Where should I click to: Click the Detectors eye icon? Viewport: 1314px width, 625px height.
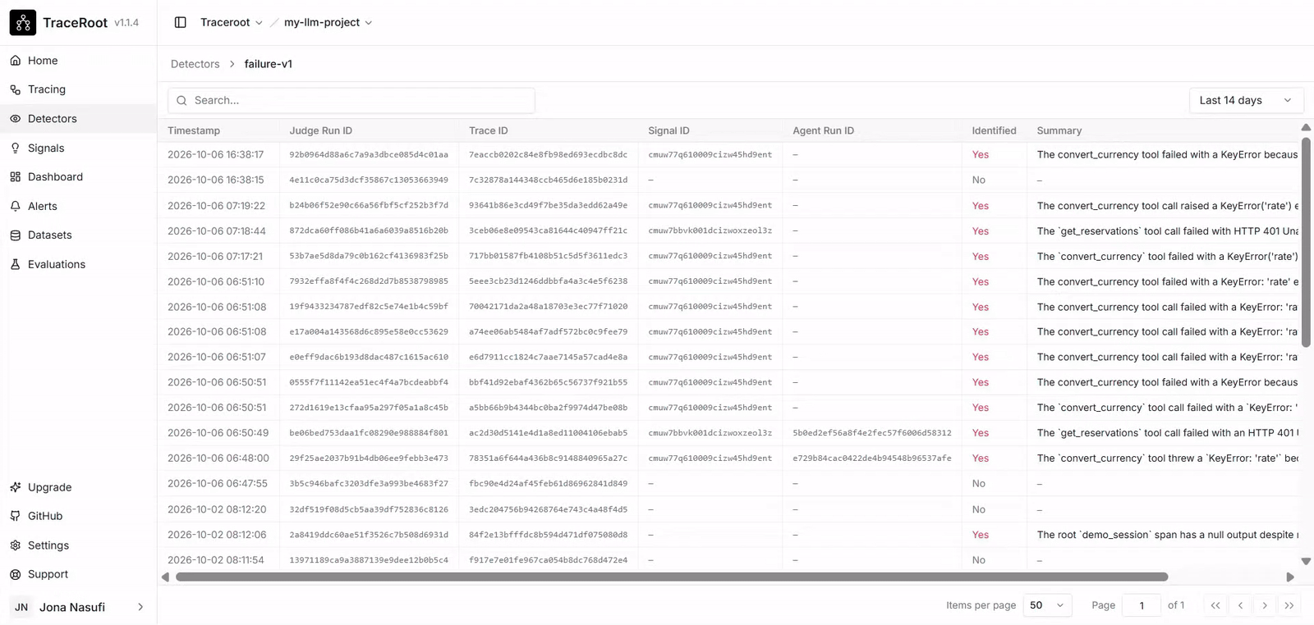tap(16, 119)
